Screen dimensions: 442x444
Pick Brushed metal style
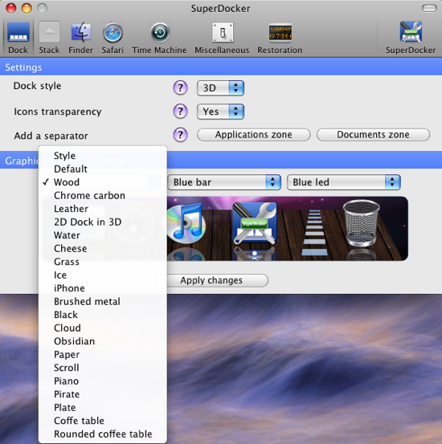coord(103,302)
